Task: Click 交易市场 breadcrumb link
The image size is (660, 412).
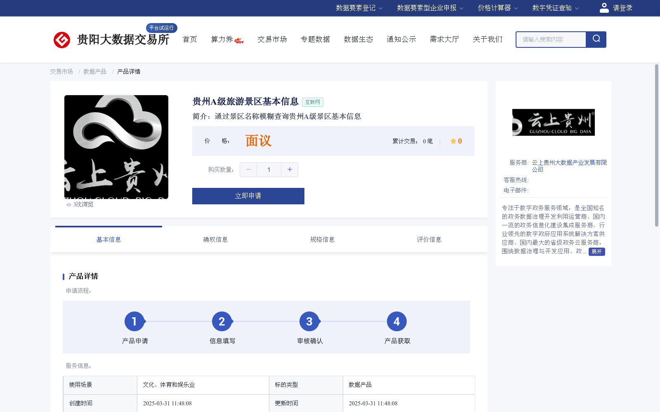Action: tap(61, 72)
